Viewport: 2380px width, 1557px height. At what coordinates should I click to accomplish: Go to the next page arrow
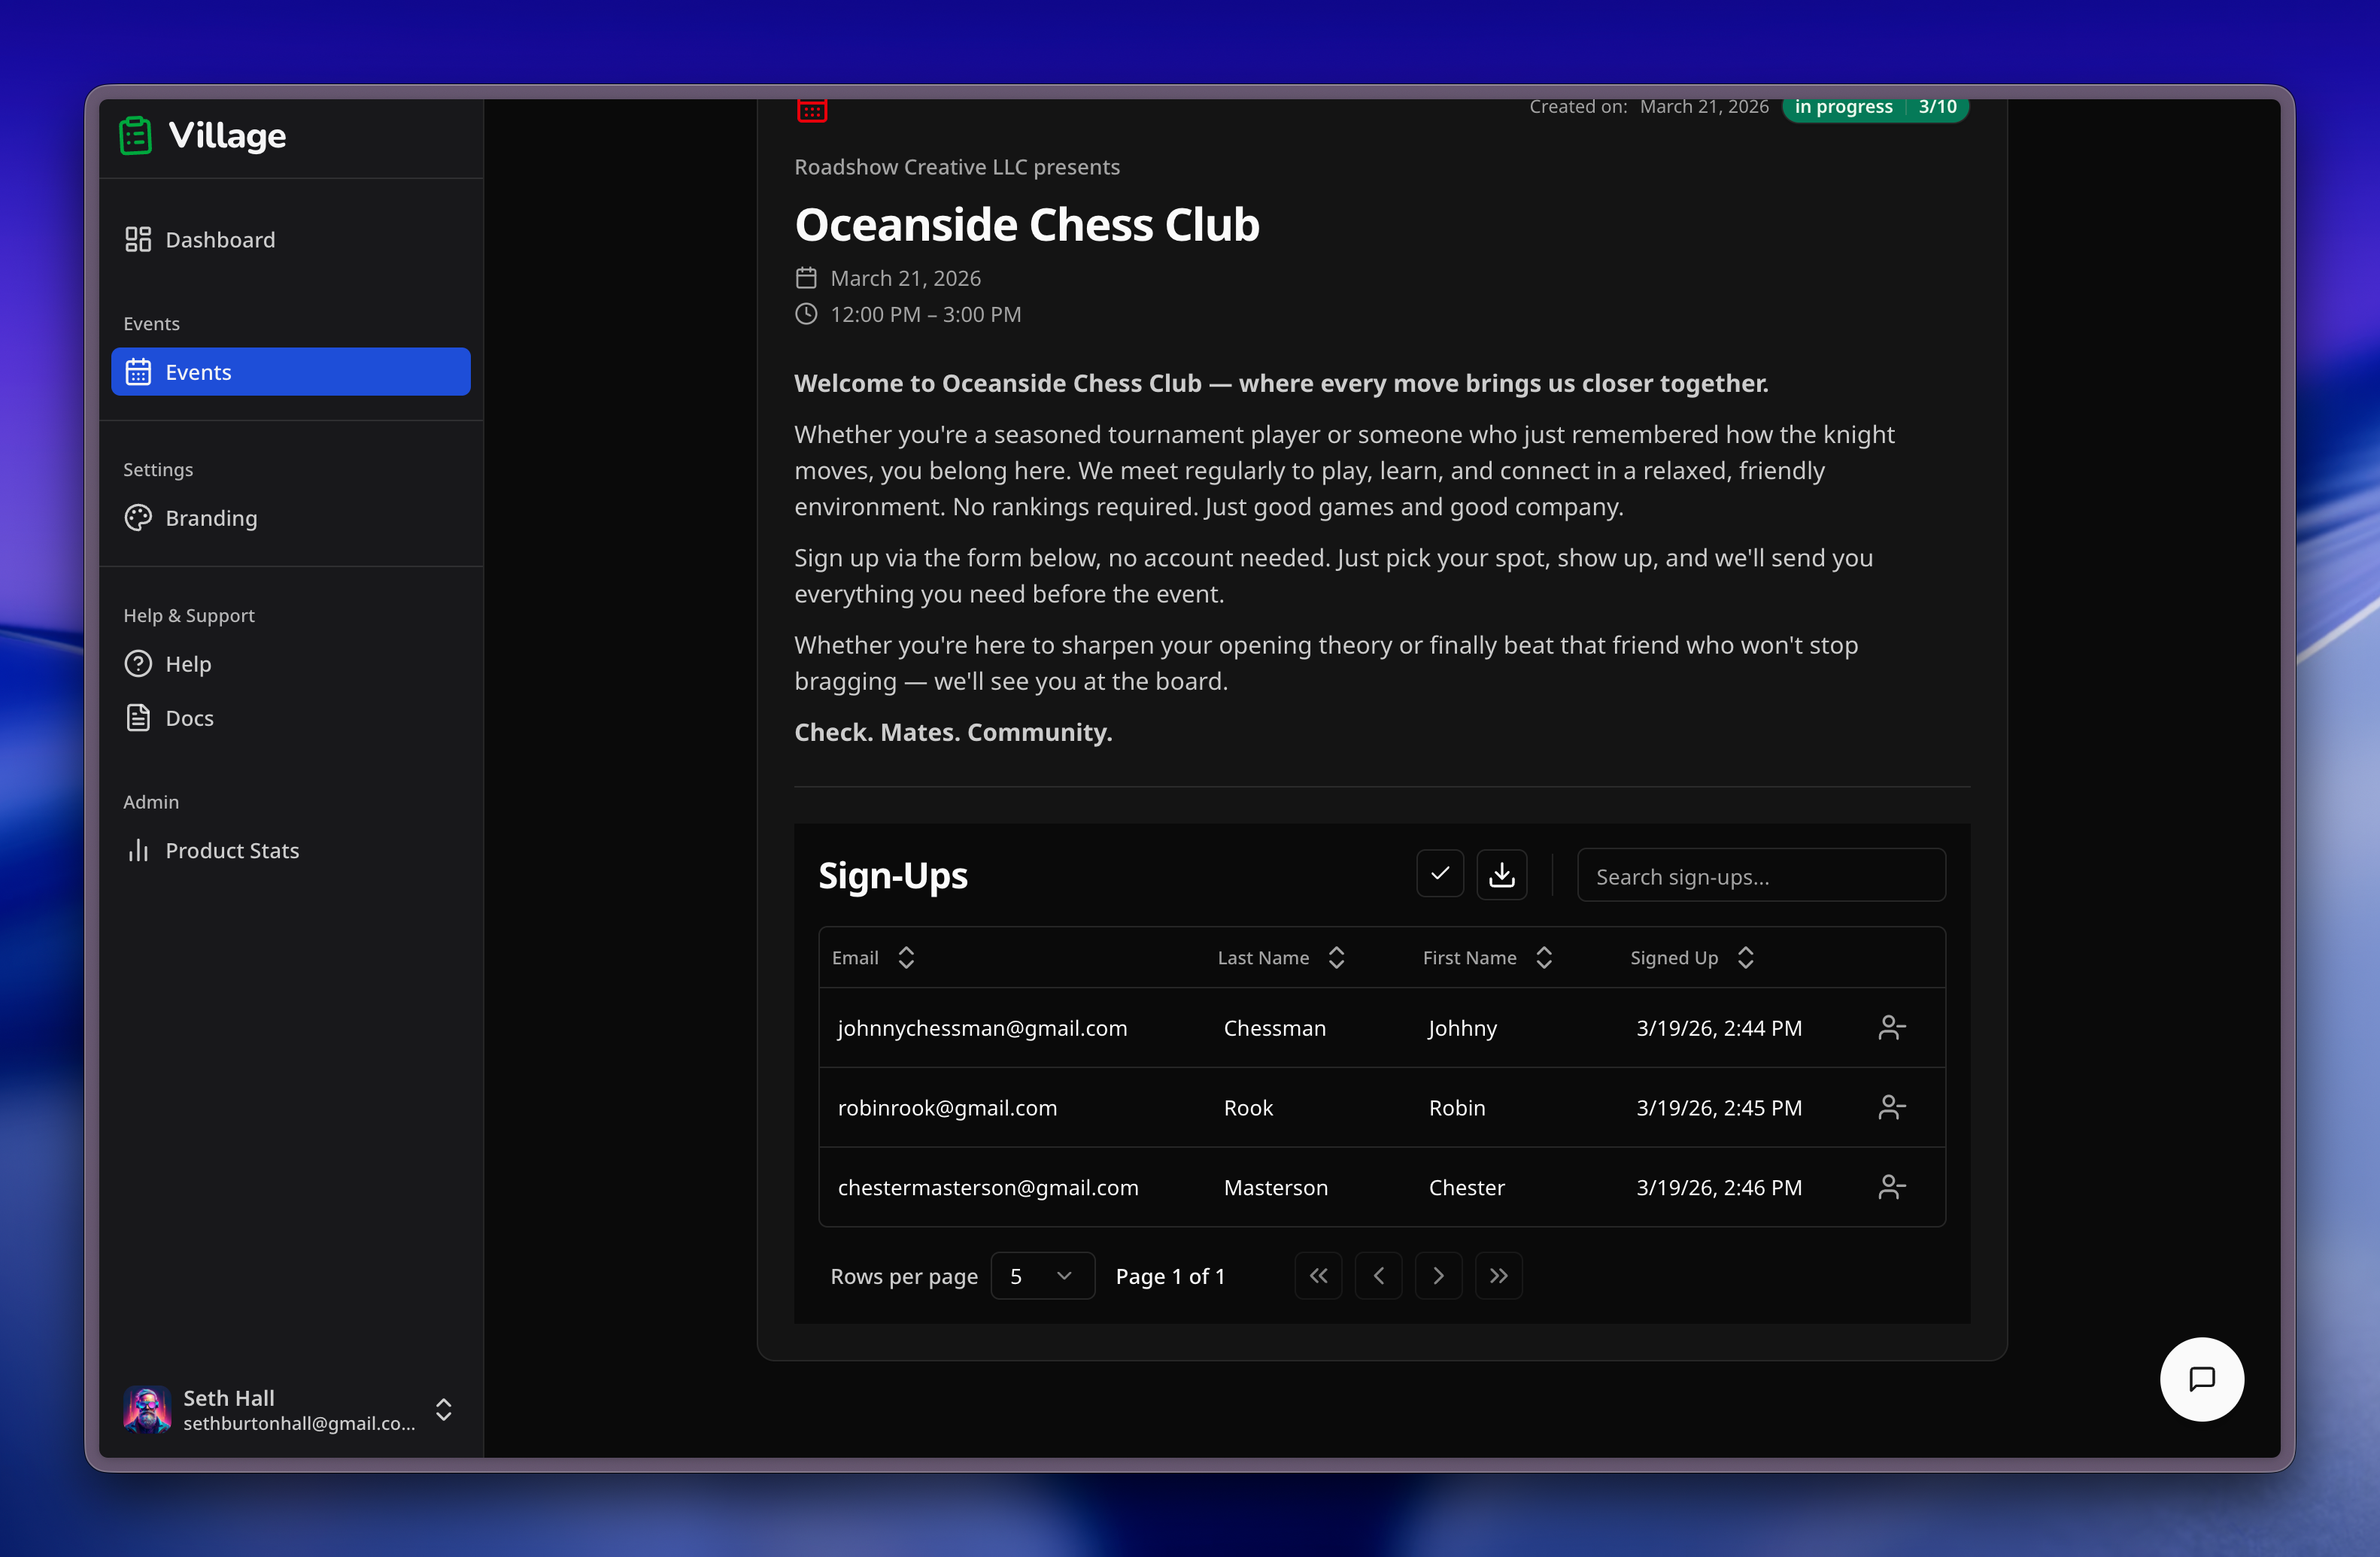(1438, 1276)
